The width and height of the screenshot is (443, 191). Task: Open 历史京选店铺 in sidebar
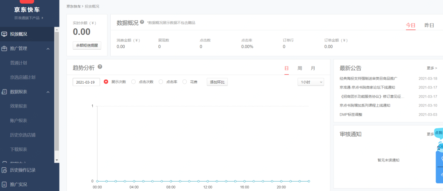[x=23, y=135]
